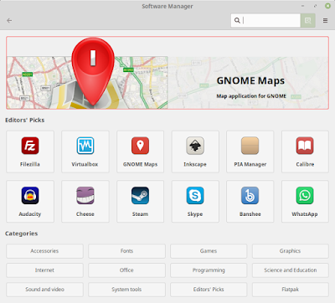This screenshot has width=335, height=303.
Task: Open the Inkscape app tile
Action: click(195, 151)
